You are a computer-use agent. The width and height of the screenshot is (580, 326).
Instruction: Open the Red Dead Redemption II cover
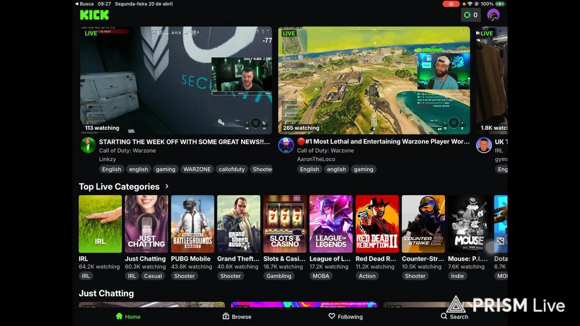pyautogui.click(x=377, y=224)
